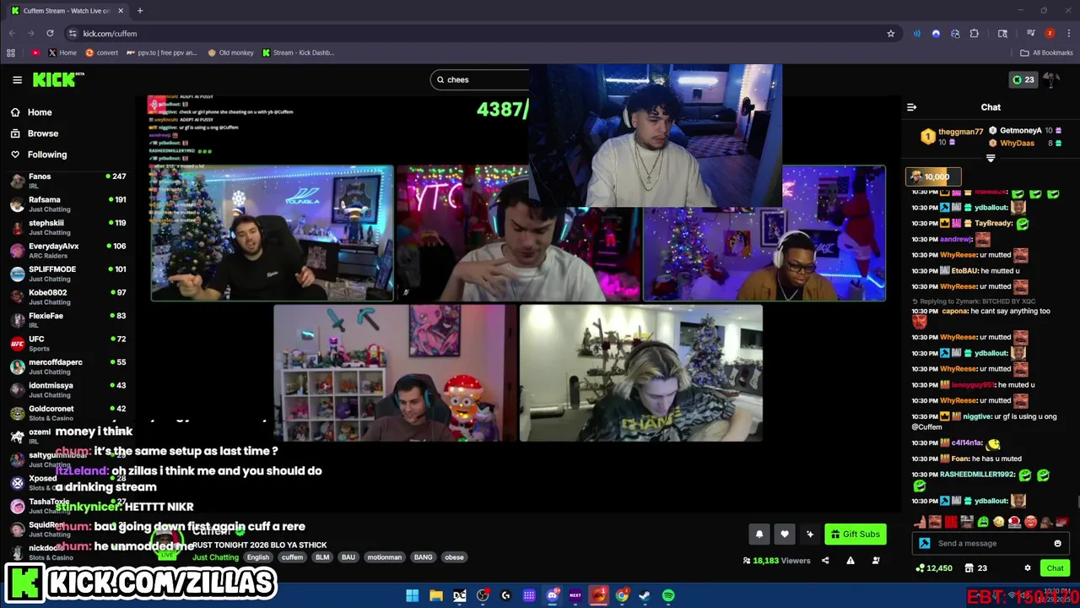Open the All Bookmarks folder
Image resolution: width=1080 pixels, height=608 pixels.
pyautogui.click(x=1046, y=52)
